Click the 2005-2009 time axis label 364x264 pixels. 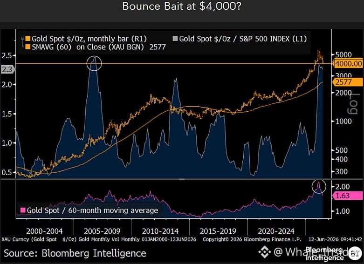click(x=102, y=231)
